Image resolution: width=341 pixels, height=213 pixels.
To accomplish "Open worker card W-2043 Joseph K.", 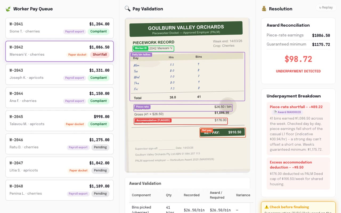I will pos(59,74).
